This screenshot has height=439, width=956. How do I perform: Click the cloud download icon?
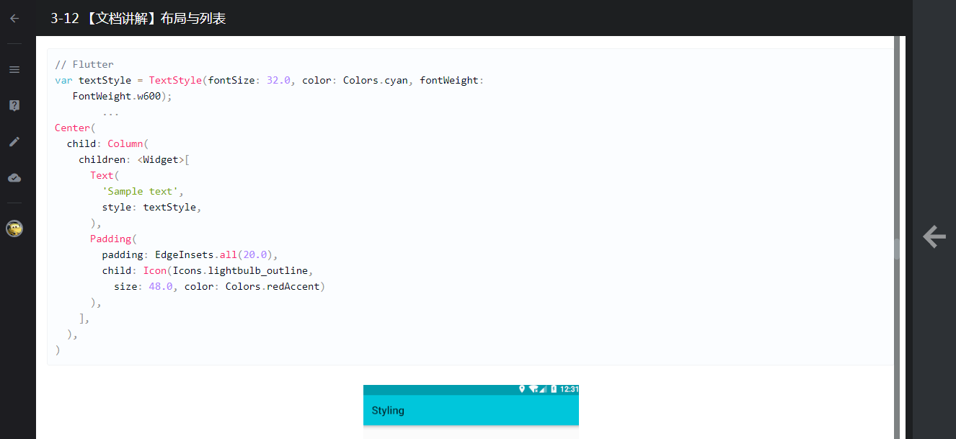14,177
